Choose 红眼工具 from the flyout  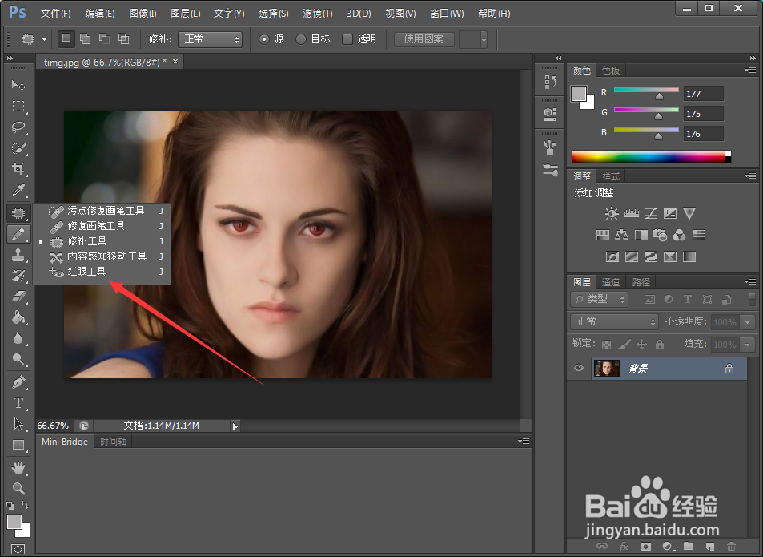pos(102,271)
